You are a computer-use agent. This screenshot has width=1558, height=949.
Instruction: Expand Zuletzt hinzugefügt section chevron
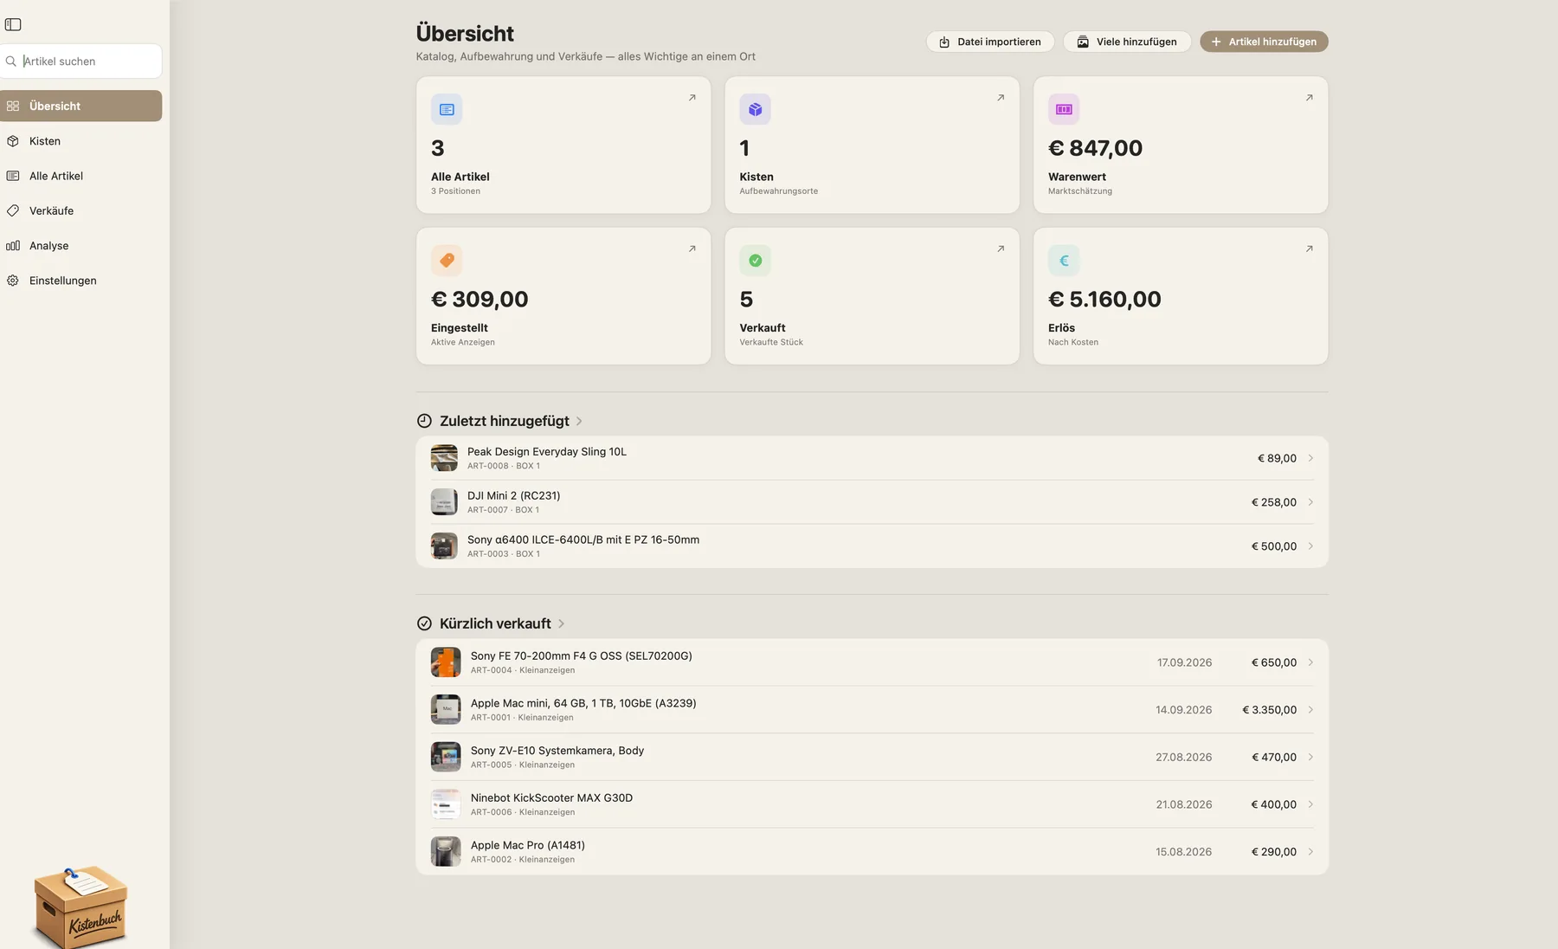tap(579, 421)
